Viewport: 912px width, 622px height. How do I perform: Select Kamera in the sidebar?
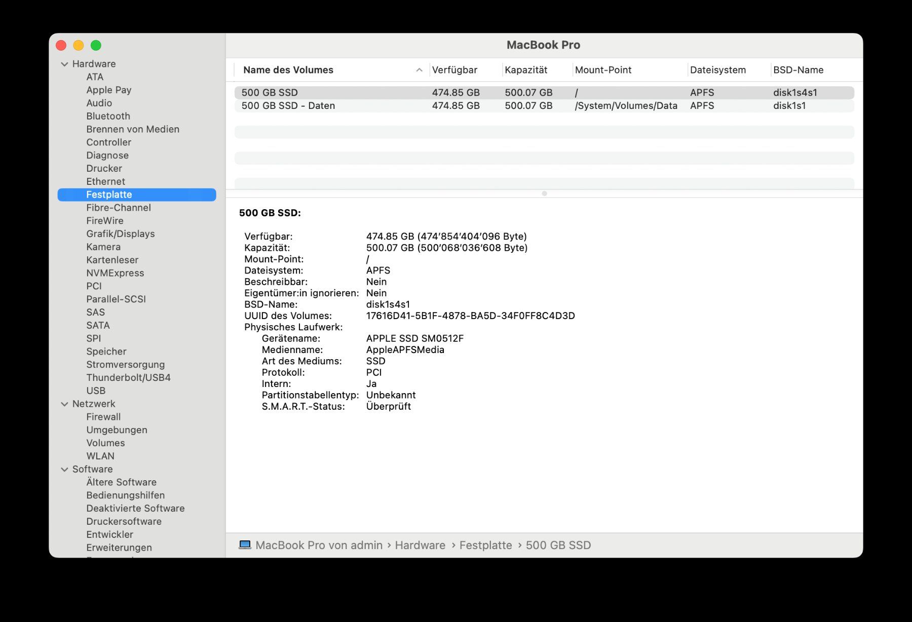103,247
